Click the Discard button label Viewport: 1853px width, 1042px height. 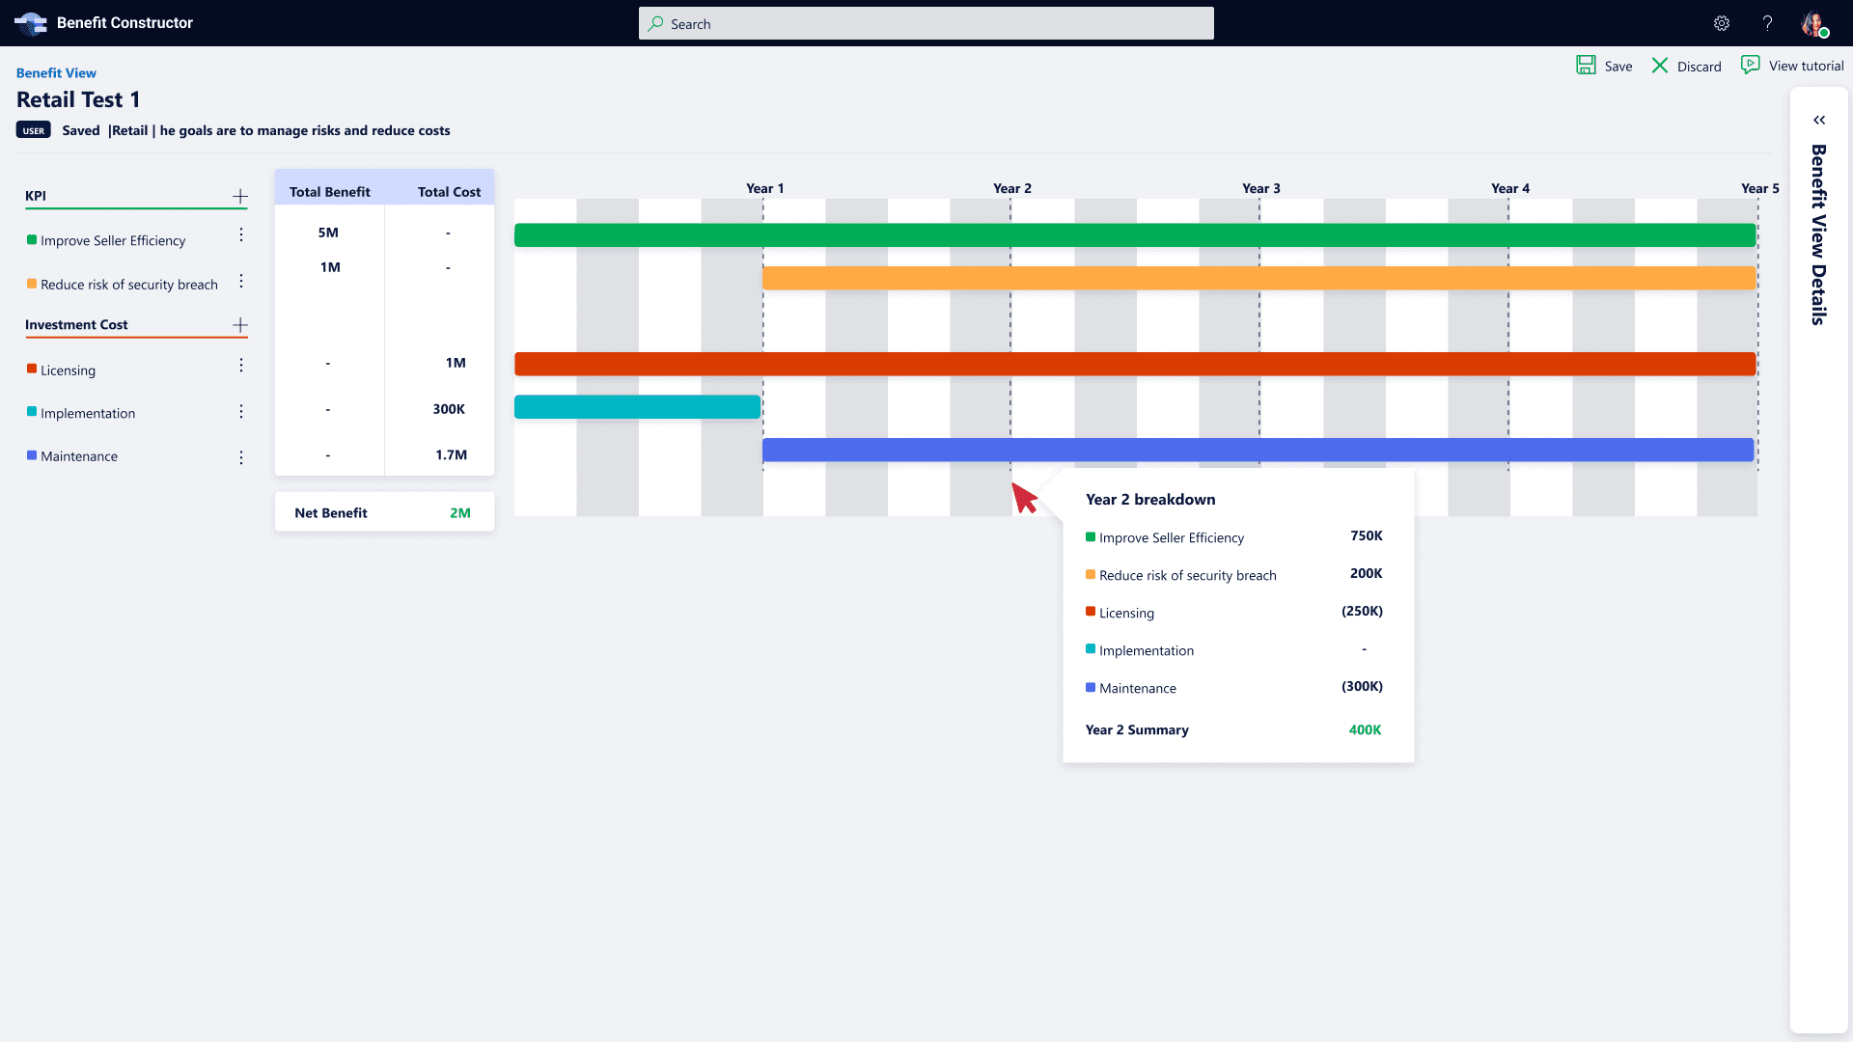click(x=1699, y=67)
